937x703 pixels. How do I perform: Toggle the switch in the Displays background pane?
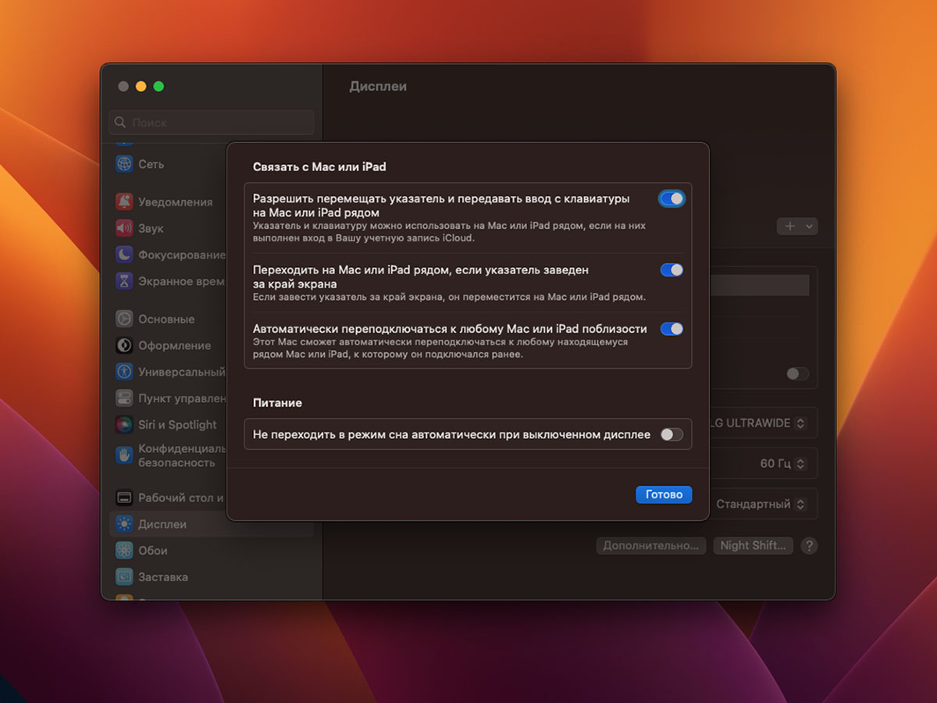[x=797, y=373]
